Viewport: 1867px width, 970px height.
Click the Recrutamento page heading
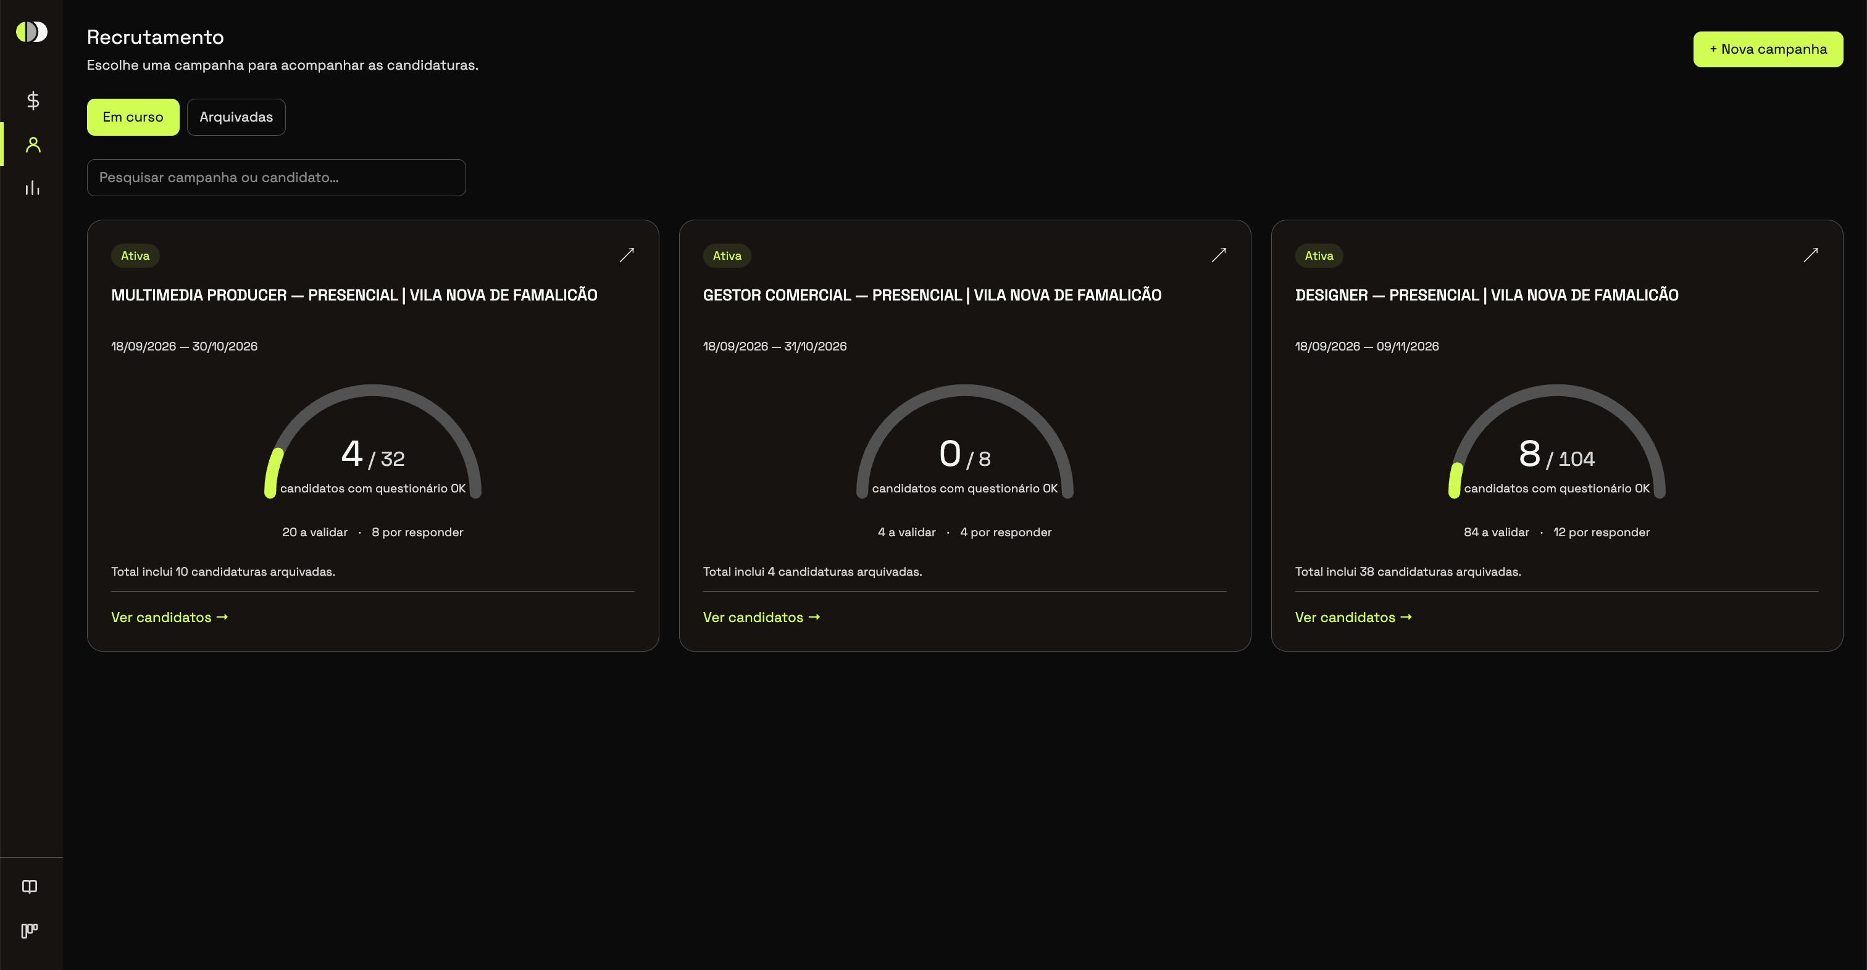[x=155, y=37]
